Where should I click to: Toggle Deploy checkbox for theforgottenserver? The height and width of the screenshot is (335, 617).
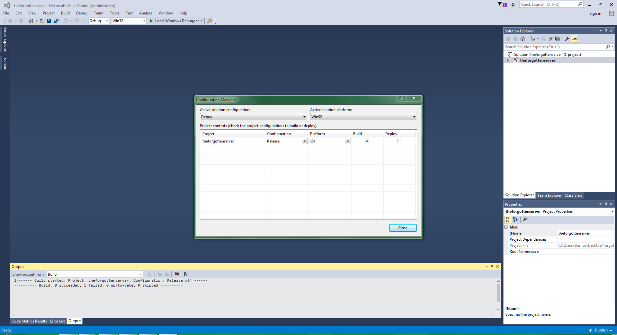(399, 141)
